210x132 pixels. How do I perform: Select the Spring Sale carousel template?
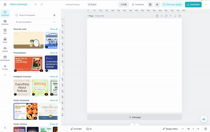[x=40, y=88]
